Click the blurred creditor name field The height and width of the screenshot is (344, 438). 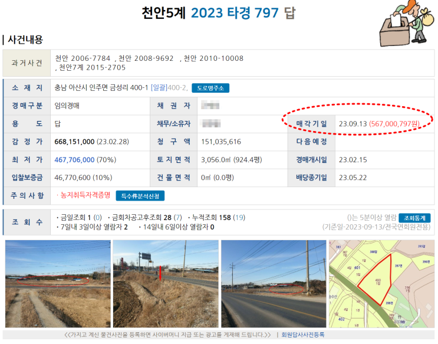[210, 106]
